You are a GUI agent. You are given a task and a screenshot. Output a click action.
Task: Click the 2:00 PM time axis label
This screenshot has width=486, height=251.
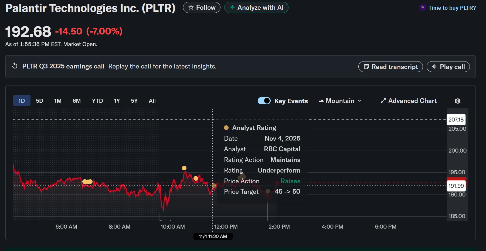279,227
